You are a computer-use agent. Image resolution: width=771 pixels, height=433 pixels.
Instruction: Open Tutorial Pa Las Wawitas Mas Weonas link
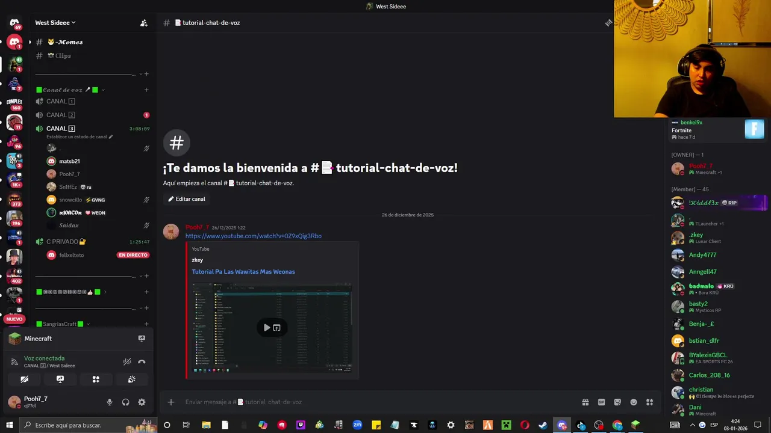click(243, 272)
